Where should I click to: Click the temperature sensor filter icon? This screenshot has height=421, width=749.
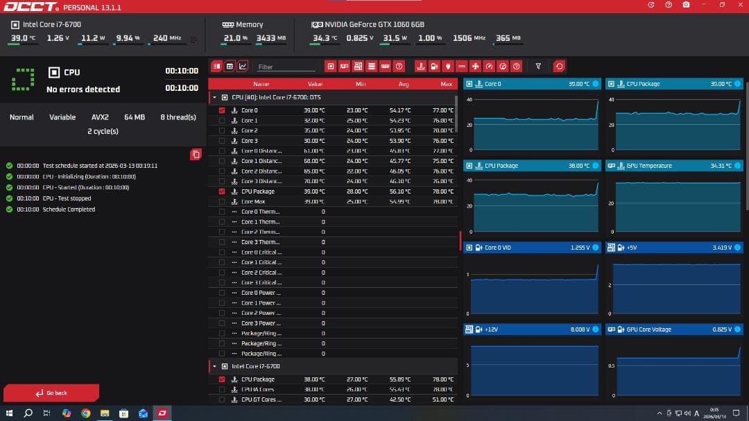click(420, 67)
